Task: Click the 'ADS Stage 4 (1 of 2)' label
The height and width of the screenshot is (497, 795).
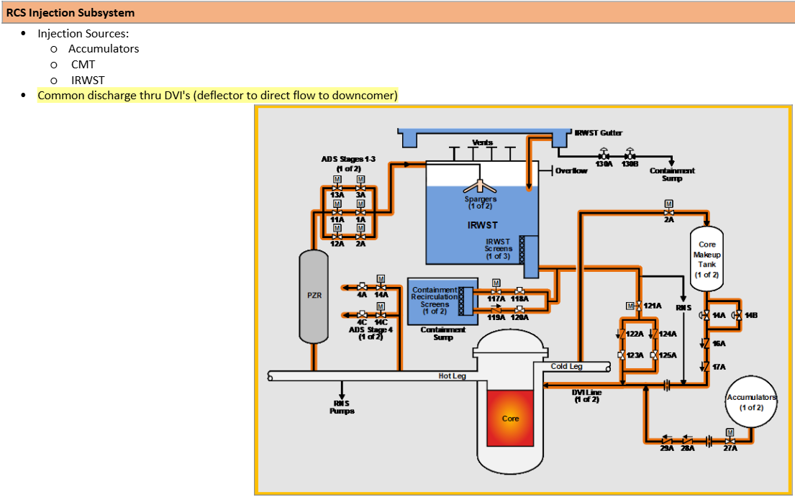Action: pyautogui.click(x=371, y=333)
